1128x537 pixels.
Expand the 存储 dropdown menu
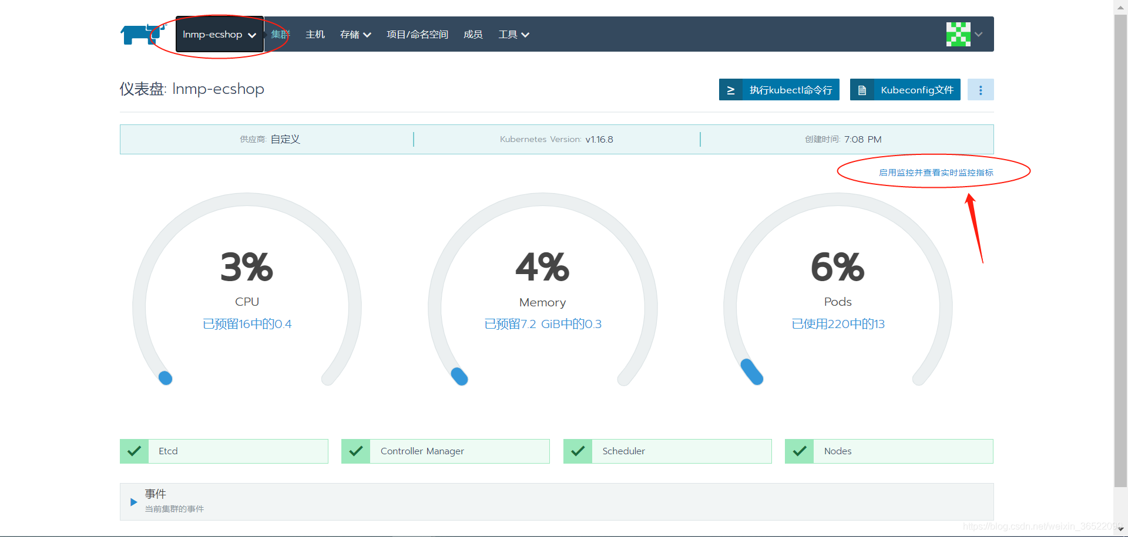(355, 35)
